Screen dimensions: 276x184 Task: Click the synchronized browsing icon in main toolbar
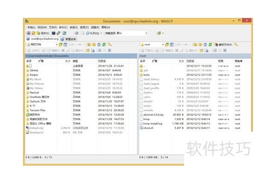64,33
